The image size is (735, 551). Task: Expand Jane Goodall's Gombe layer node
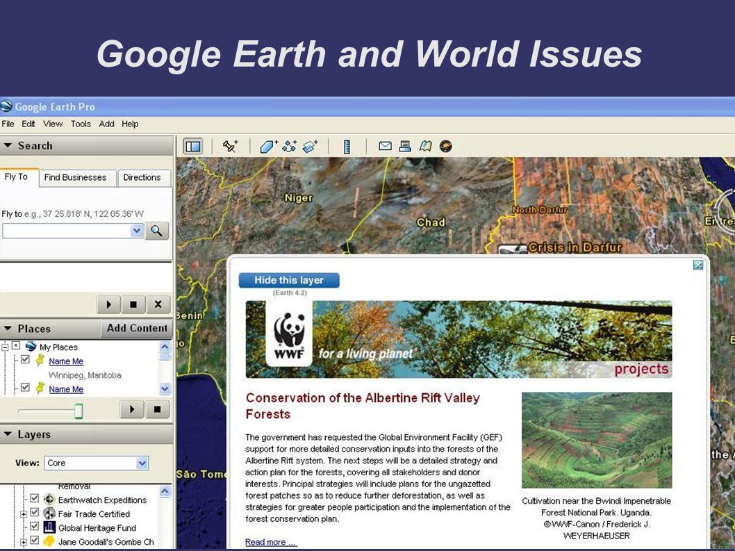tap(23, 542)
